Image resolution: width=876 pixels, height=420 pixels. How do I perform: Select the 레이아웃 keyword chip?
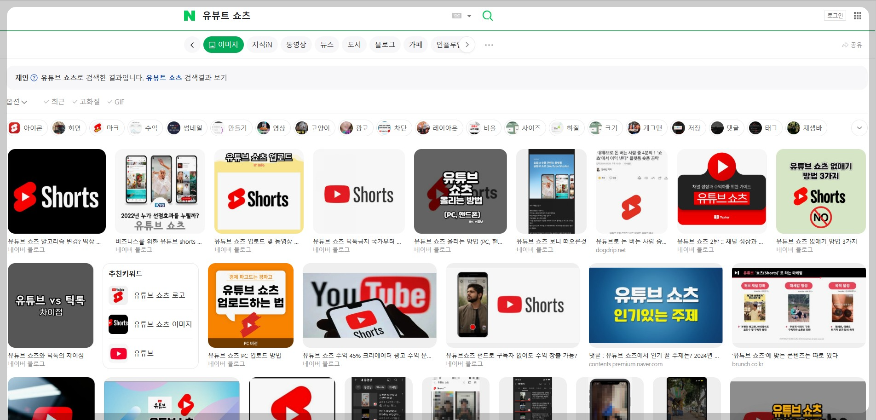tap(439, 128)
